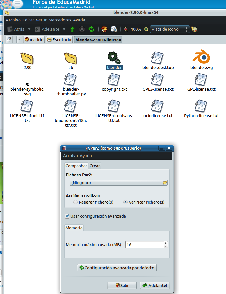Click the Adelante forward toolbar button
This screenshot has width=226, height=294.
point(47,29)
